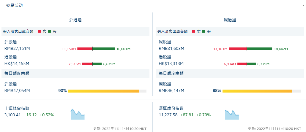Click the red 7,516M 港股通 sell bar
Viewport: 306px width, 132px height.
(x=87, y=64)
